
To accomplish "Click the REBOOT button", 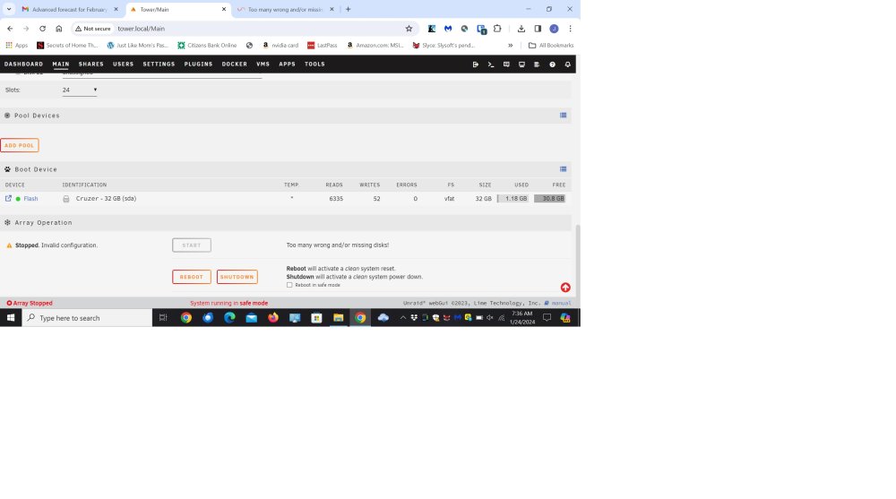I will [x=192, y=277].
